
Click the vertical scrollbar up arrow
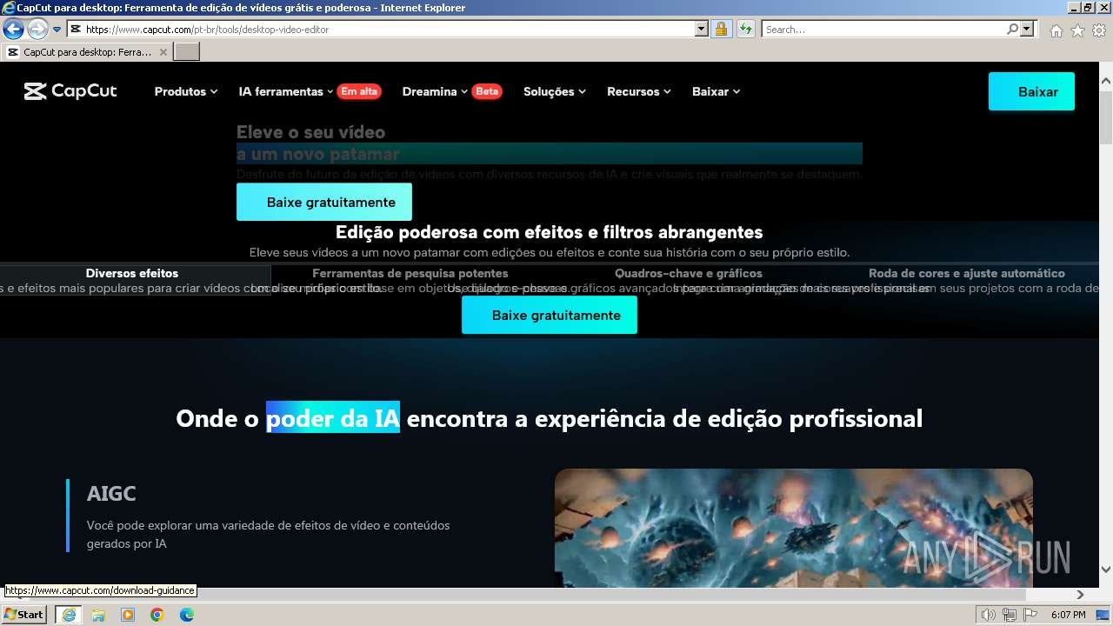point(1106,81)
